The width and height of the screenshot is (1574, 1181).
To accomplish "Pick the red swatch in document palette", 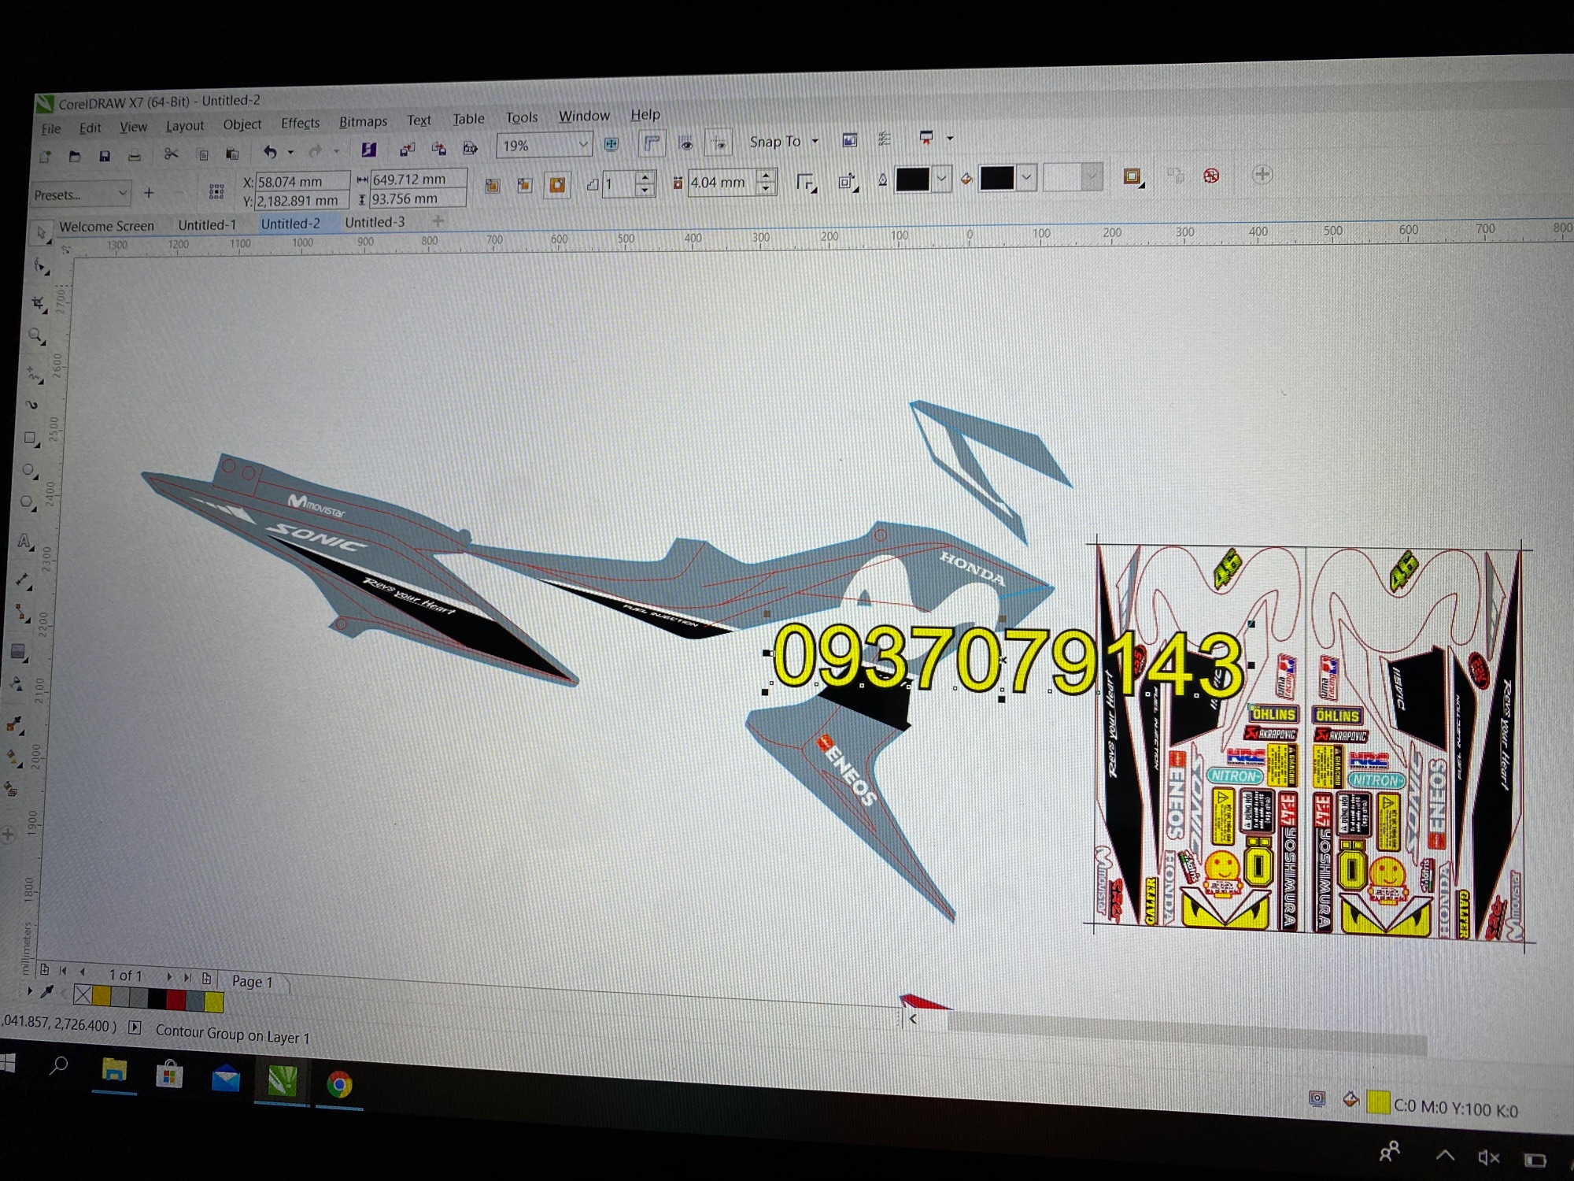I will [x=176, y=999].
